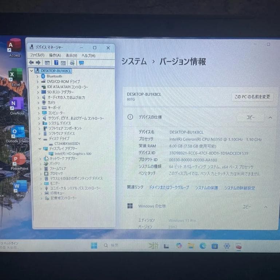Open Microsoft Edge from the taskbar
Viewport: 280px width, 280px height.
[x=203, y=246]
